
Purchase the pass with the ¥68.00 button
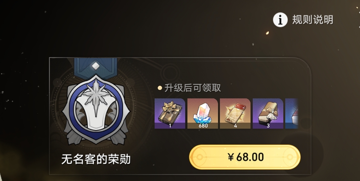tap(245, 157)
